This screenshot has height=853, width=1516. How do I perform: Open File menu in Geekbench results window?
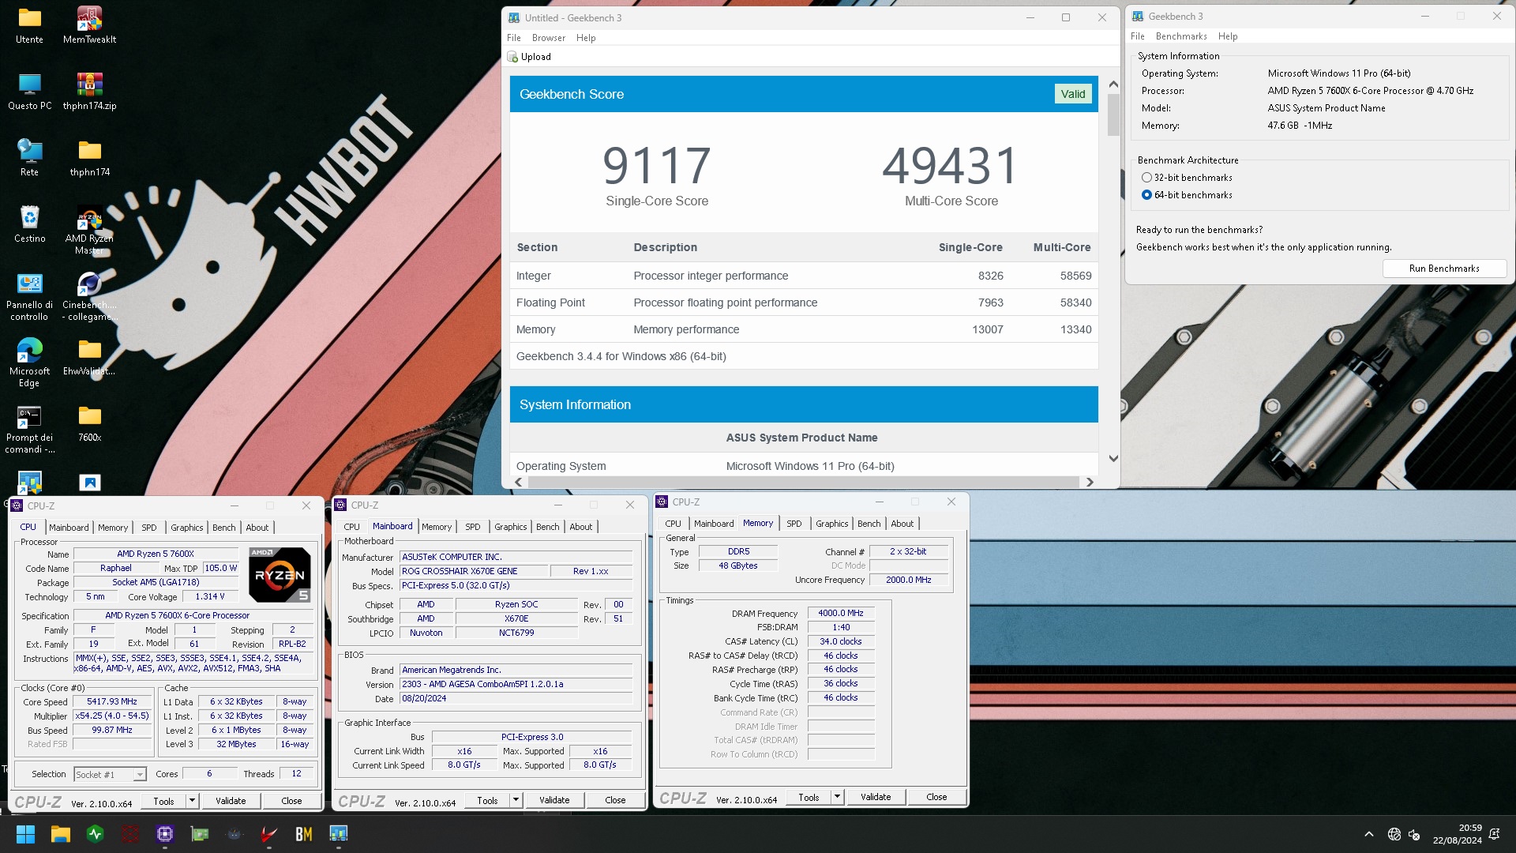[x=513, y=38]
